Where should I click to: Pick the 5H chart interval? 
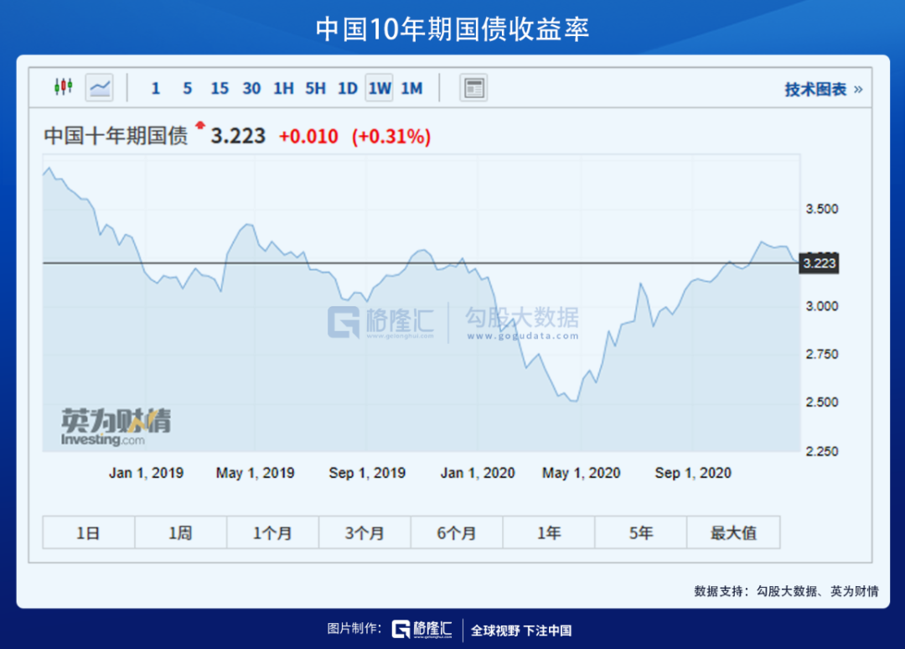tap(315, 88)
